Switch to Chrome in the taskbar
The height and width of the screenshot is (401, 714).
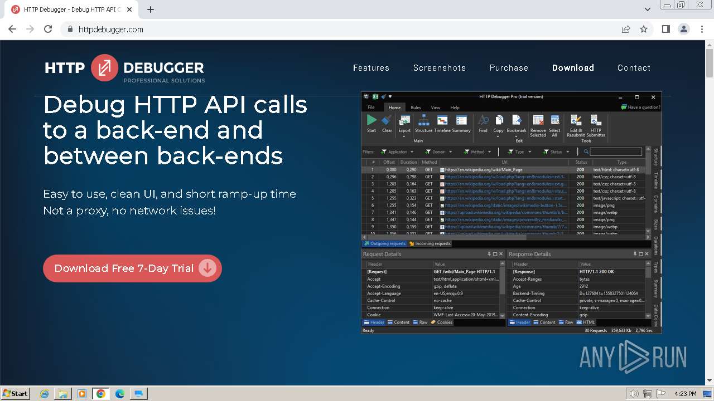coord(100,394)
